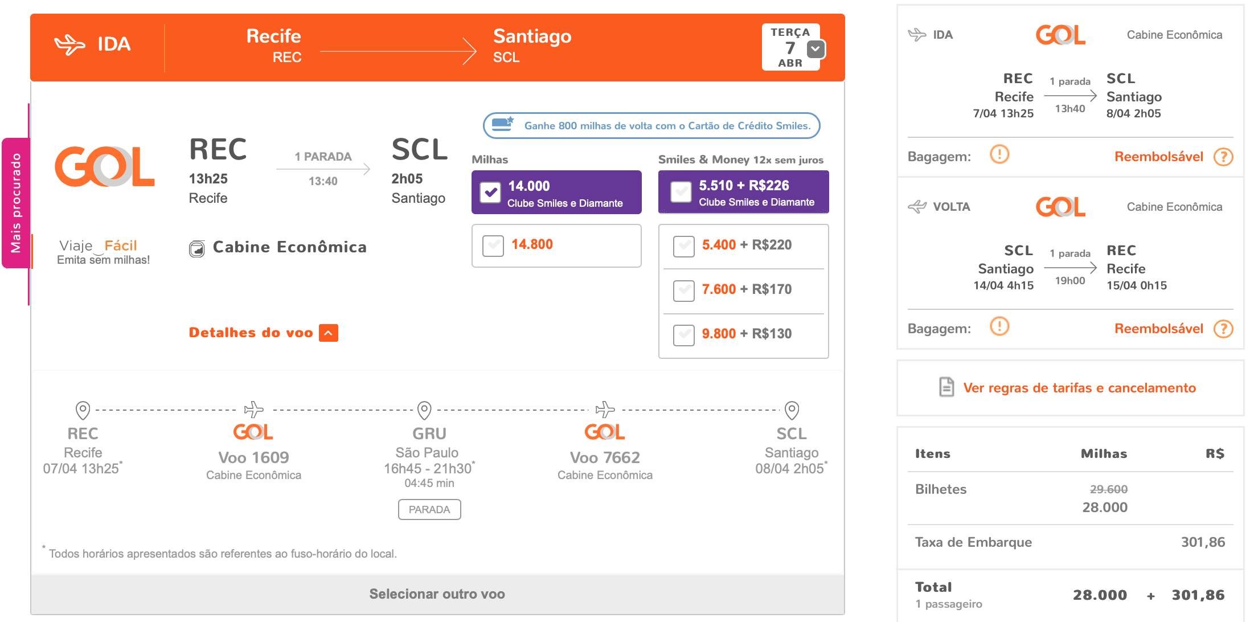Click the Smiles credit card icon
Screen dimensions: 1254x622
click(x=502, y=124)
